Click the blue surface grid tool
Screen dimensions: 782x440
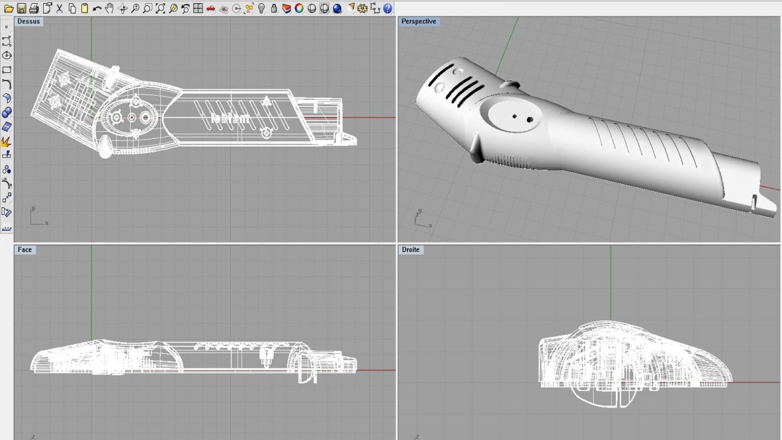point(7,126)
